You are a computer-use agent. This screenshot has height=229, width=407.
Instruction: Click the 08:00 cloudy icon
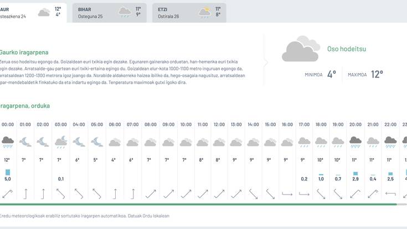[150, 142]
